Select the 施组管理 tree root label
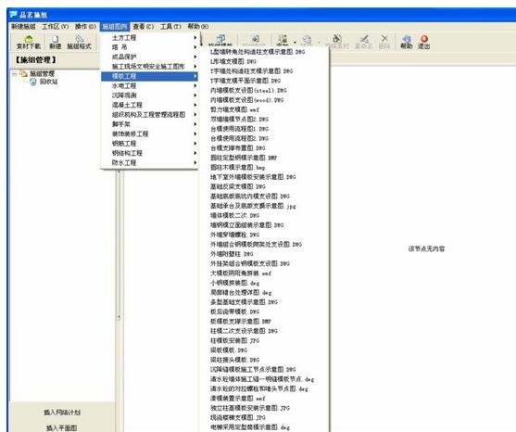516x432 pixels. click(x=42, y=73)
